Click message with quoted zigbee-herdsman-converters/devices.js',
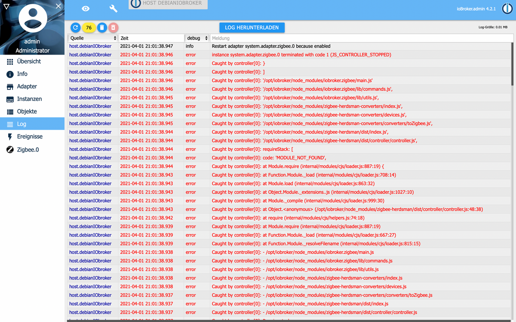Viewport: 516px width, 322px height. pos(309,115)
